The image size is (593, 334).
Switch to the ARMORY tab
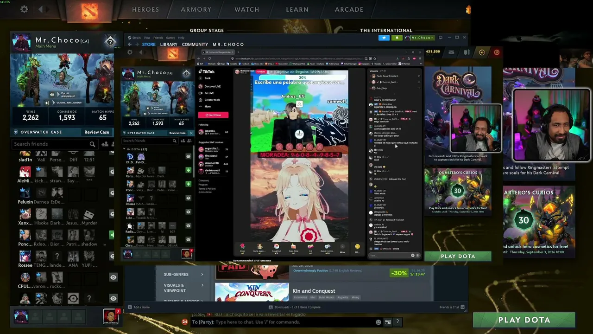coord(196,9)
